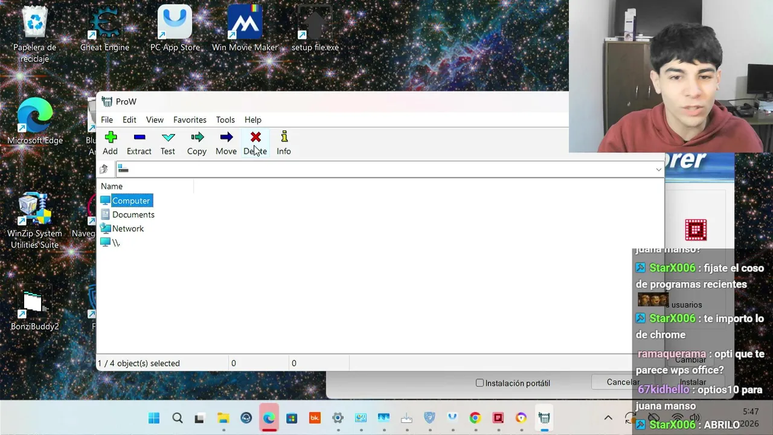
Task: Open the Windows Start menu
Action: [x=154, y=418]
